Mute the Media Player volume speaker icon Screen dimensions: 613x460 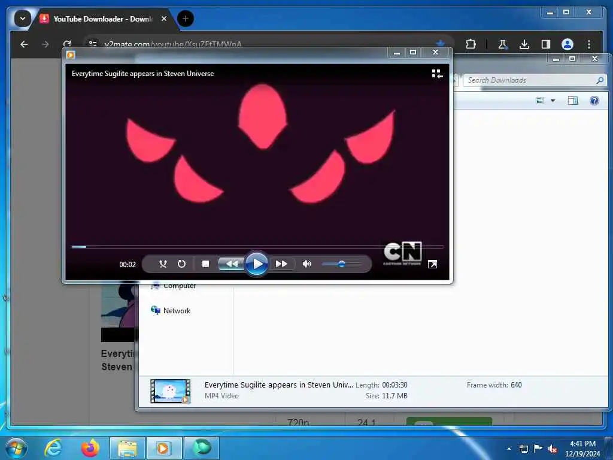[x=307, y=264]
